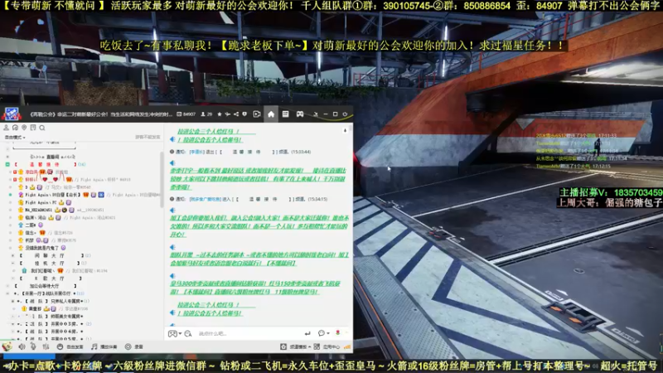The image size is (663, 373).
Task: Open the audio mixer equalizer icon
Action: click(x=46, y=346)
